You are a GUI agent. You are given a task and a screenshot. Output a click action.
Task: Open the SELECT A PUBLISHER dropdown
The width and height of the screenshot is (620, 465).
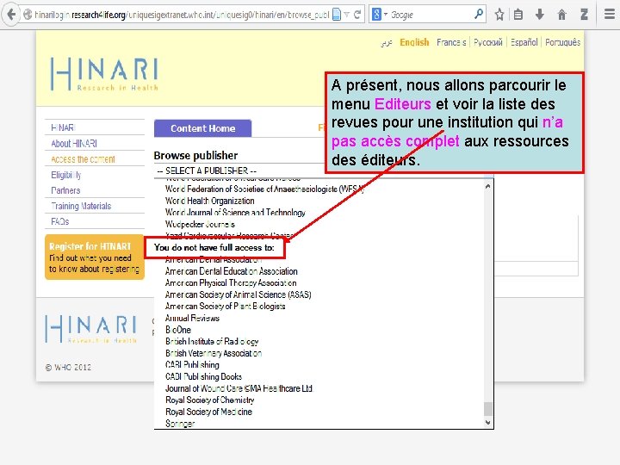point(239,170)
